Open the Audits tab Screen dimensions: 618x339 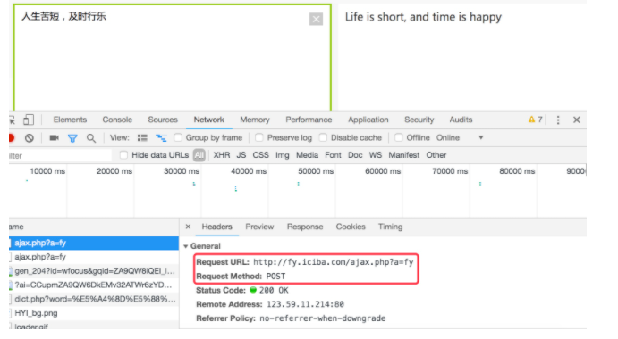(461, 120)
